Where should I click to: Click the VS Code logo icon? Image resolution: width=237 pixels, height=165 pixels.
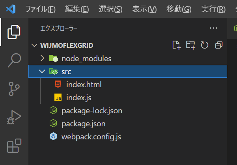point(11,9)
